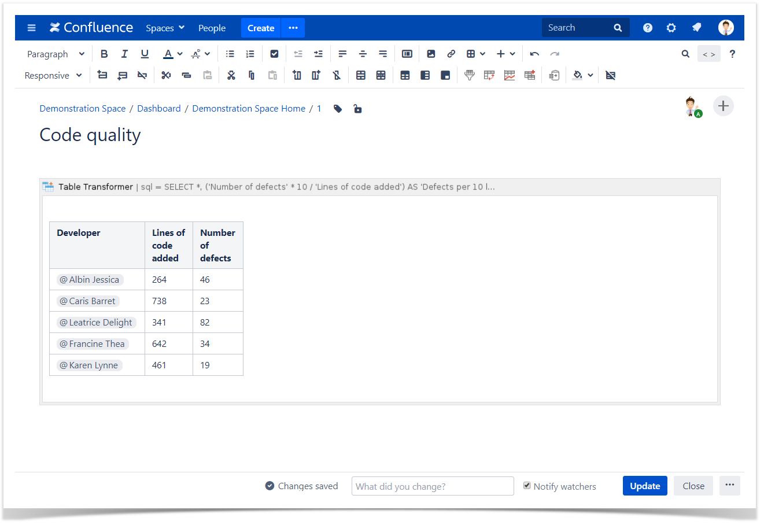Expand the Spaces menu

click(x=165, y=28)
